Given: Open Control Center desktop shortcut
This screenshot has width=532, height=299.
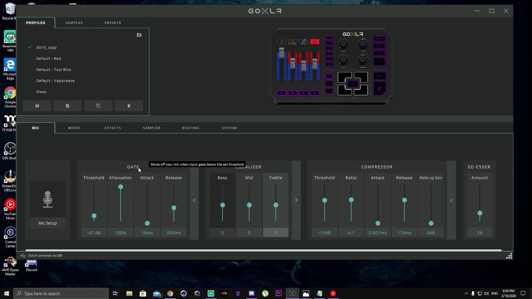Looking at the screenshot, I should 10,238.
